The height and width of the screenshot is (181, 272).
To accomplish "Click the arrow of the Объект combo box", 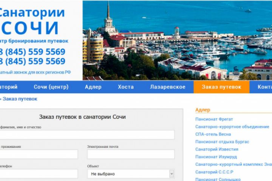I will tap(172, 174).
